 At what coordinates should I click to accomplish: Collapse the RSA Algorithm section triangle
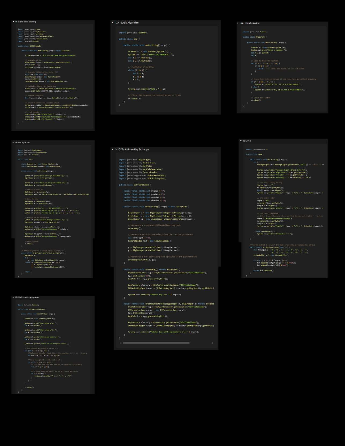pos(13,142)
